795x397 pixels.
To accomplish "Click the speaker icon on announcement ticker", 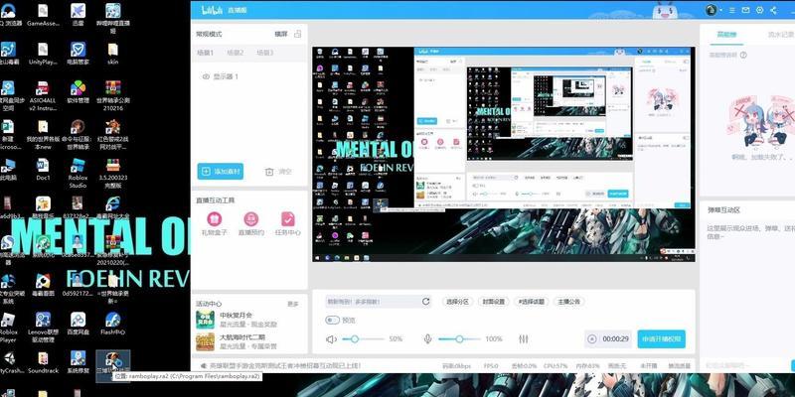I will [204, 365].
